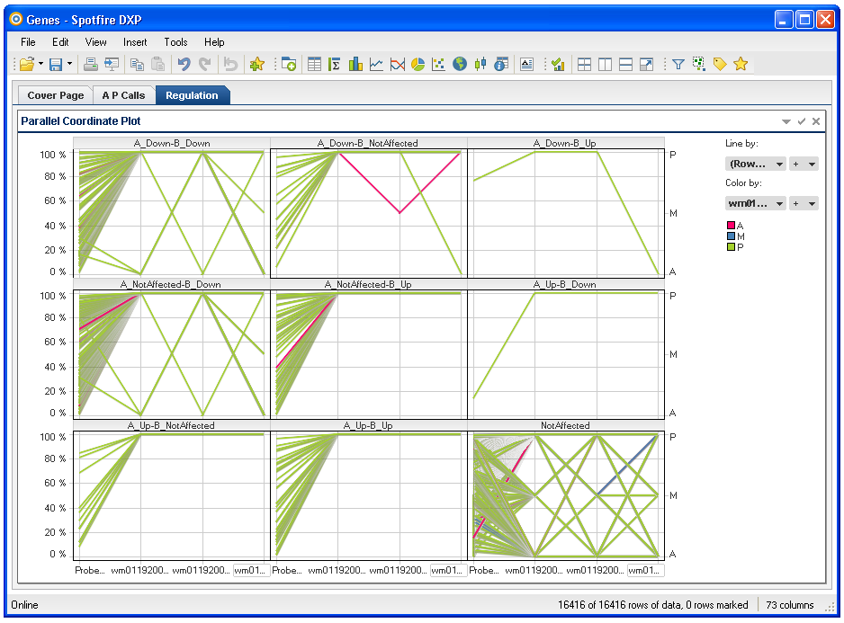Screen dimensions: 844x623
Task: Create a new table visualization
Action: [314, 64]
